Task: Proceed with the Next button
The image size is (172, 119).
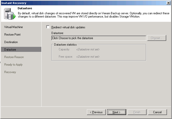Action: (117, 112)
